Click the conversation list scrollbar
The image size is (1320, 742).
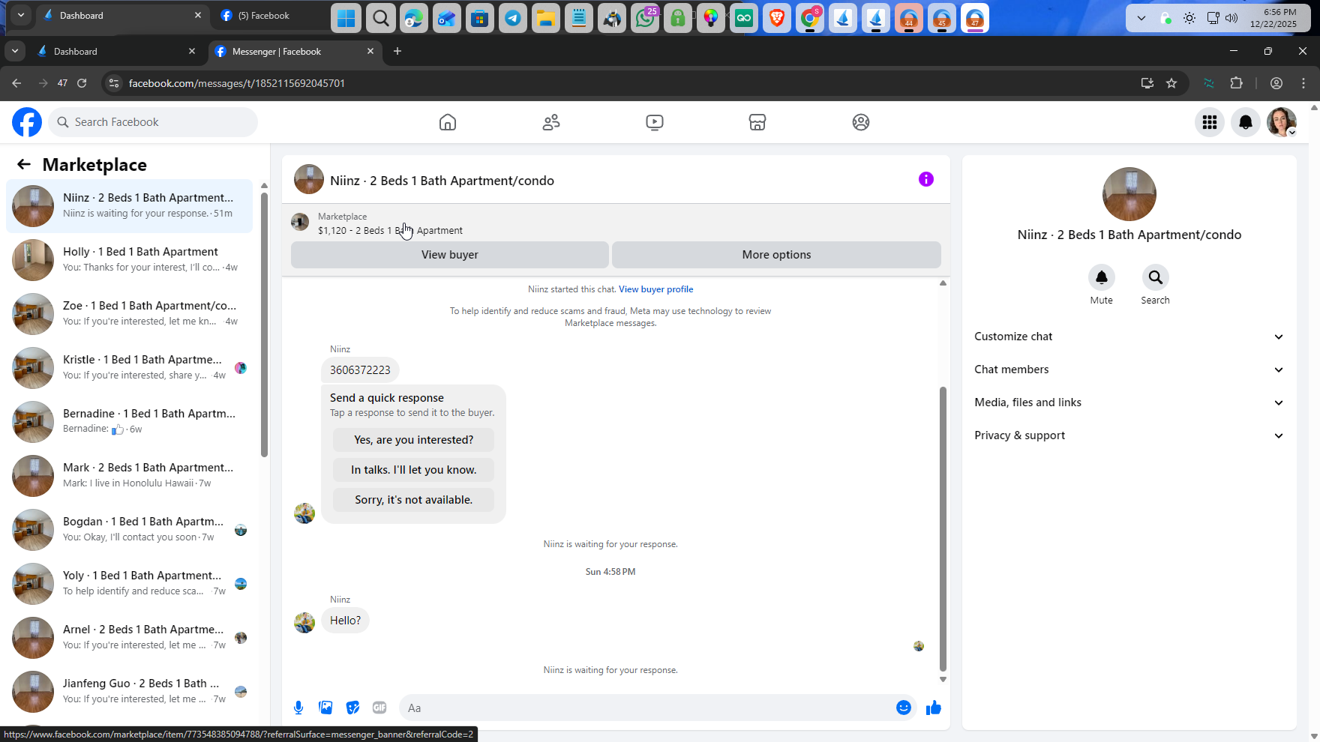point(264,325)
